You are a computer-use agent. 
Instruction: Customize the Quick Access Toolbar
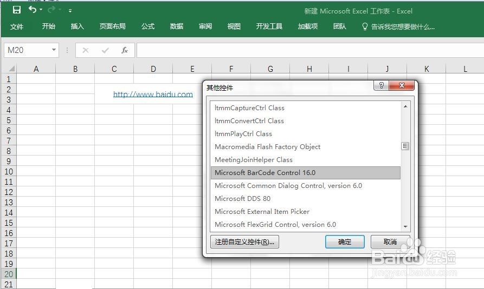70,11
